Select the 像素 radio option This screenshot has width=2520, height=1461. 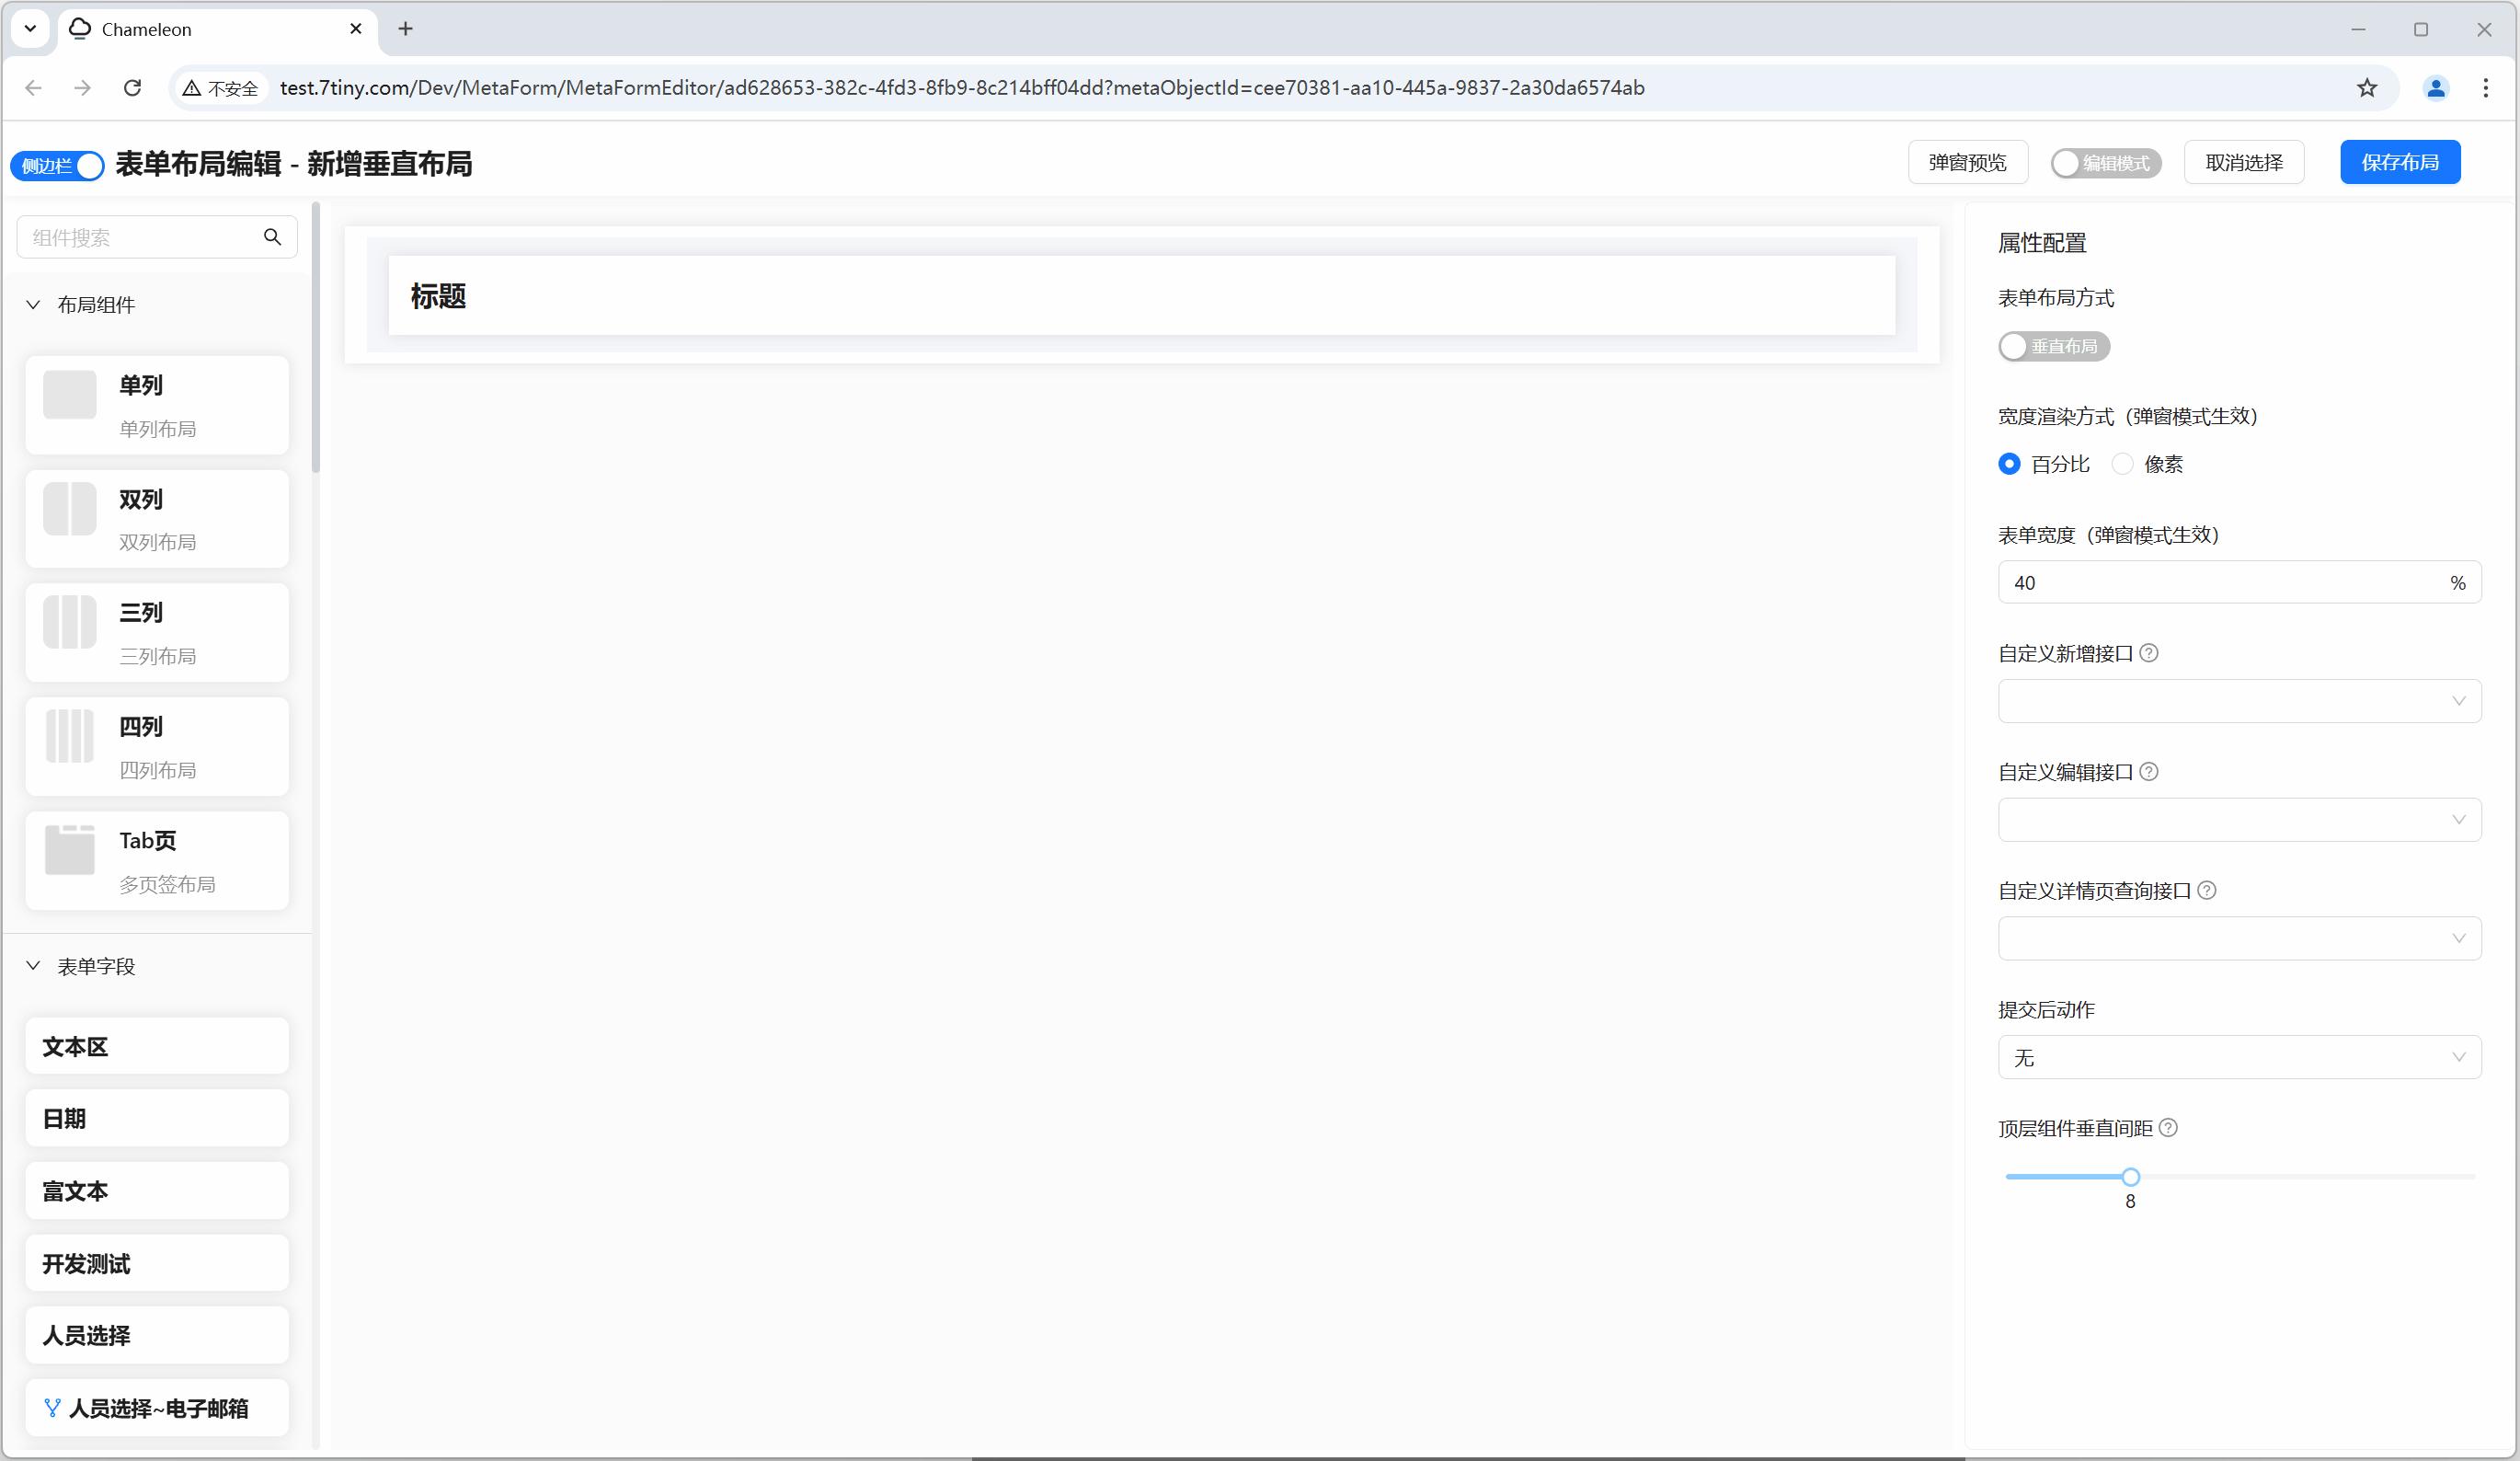pos(2122,465)
